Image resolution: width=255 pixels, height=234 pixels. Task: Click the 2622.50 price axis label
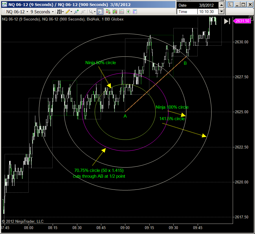(x=241, y=147)
